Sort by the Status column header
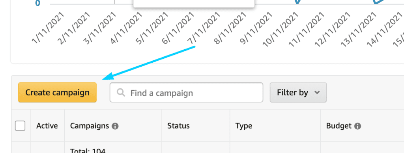 [x=178, y=126]
